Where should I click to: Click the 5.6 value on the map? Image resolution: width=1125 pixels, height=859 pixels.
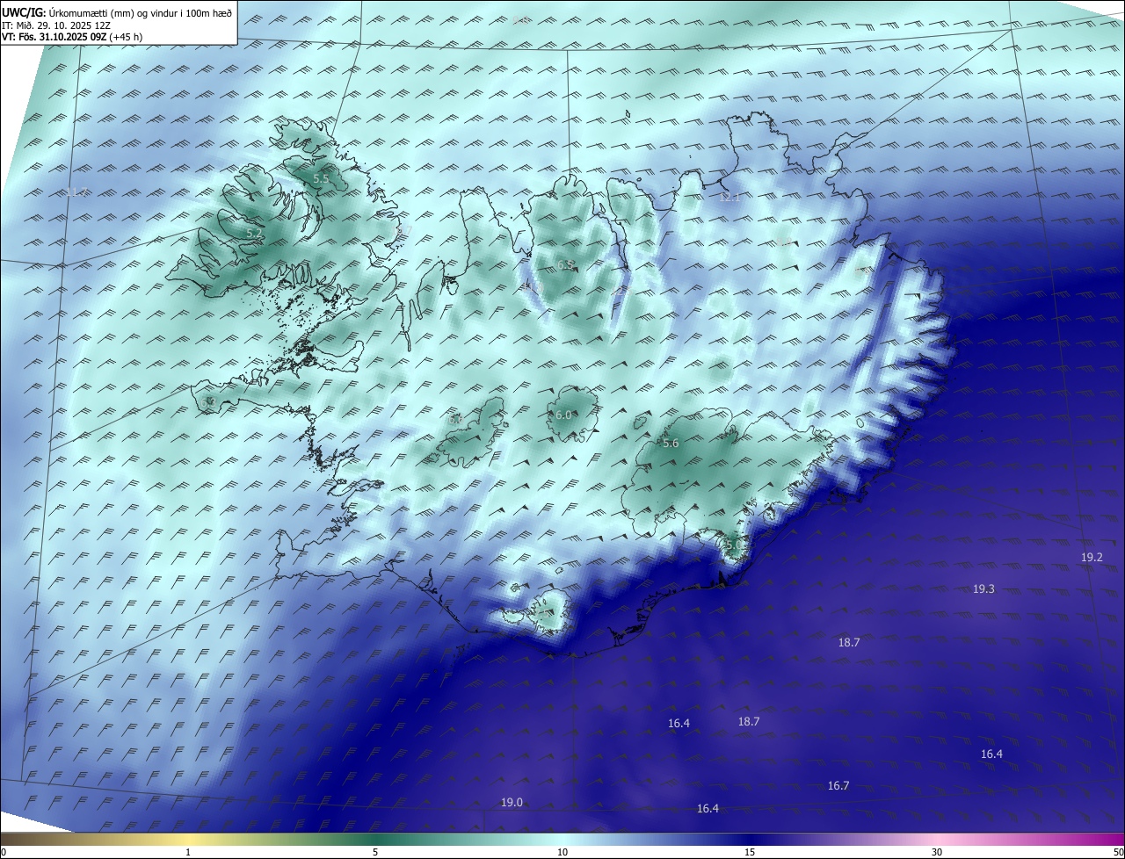(671, 444)
